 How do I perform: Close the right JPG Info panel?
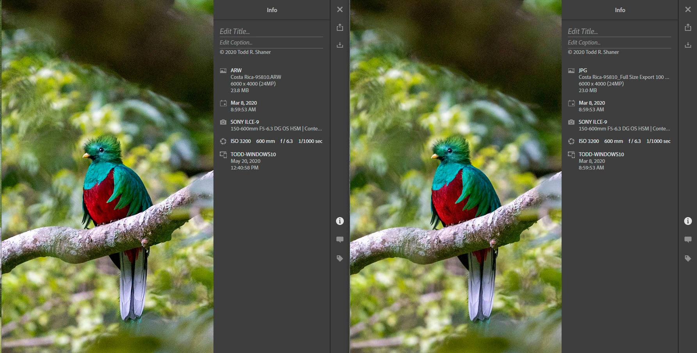(x=688, y=9)
